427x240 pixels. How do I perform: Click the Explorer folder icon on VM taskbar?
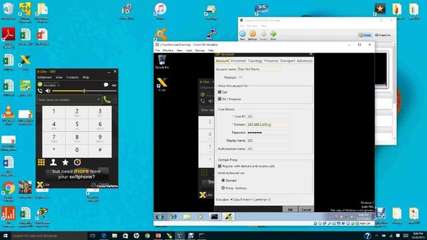pos(187,217)
